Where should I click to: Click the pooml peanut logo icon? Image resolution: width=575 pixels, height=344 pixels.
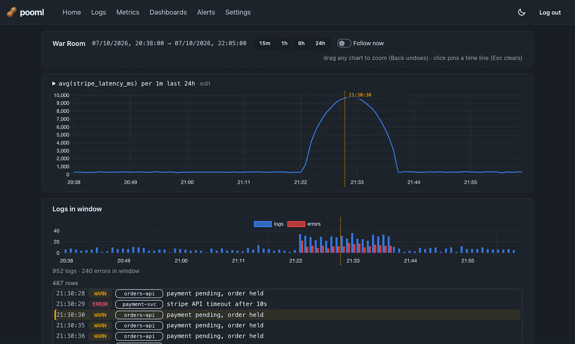click(x=11, y=12)
